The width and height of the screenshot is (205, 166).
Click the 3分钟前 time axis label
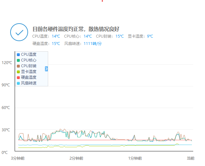[x=18, y=158]
